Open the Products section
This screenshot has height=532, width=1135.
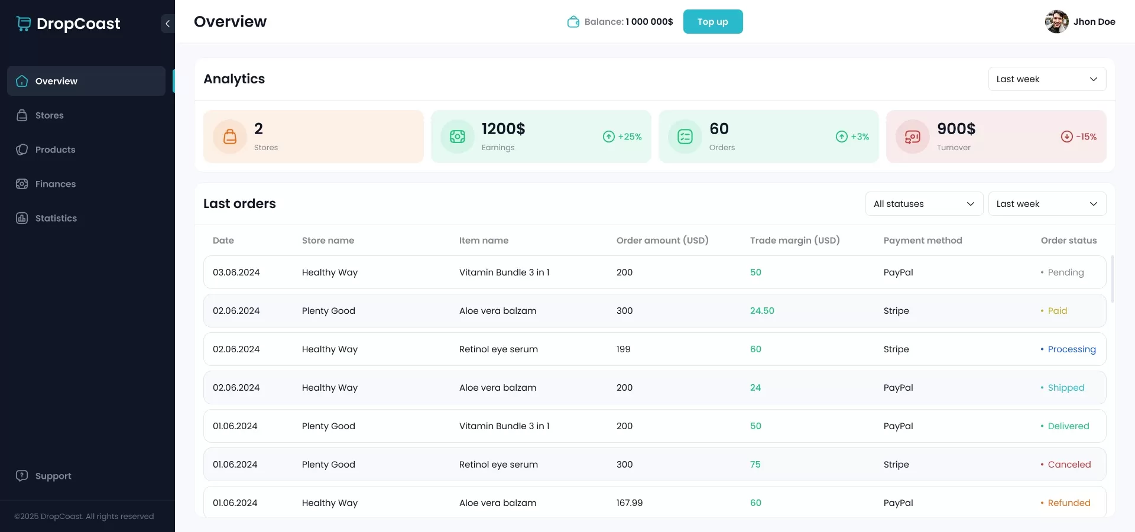pos(55,150)
